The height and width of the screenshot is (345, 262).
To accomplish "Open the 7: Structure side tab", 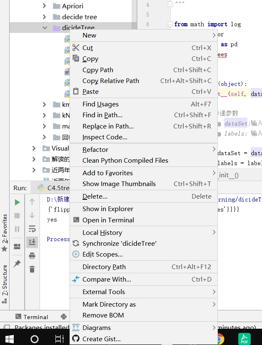I will pos(5,284).
